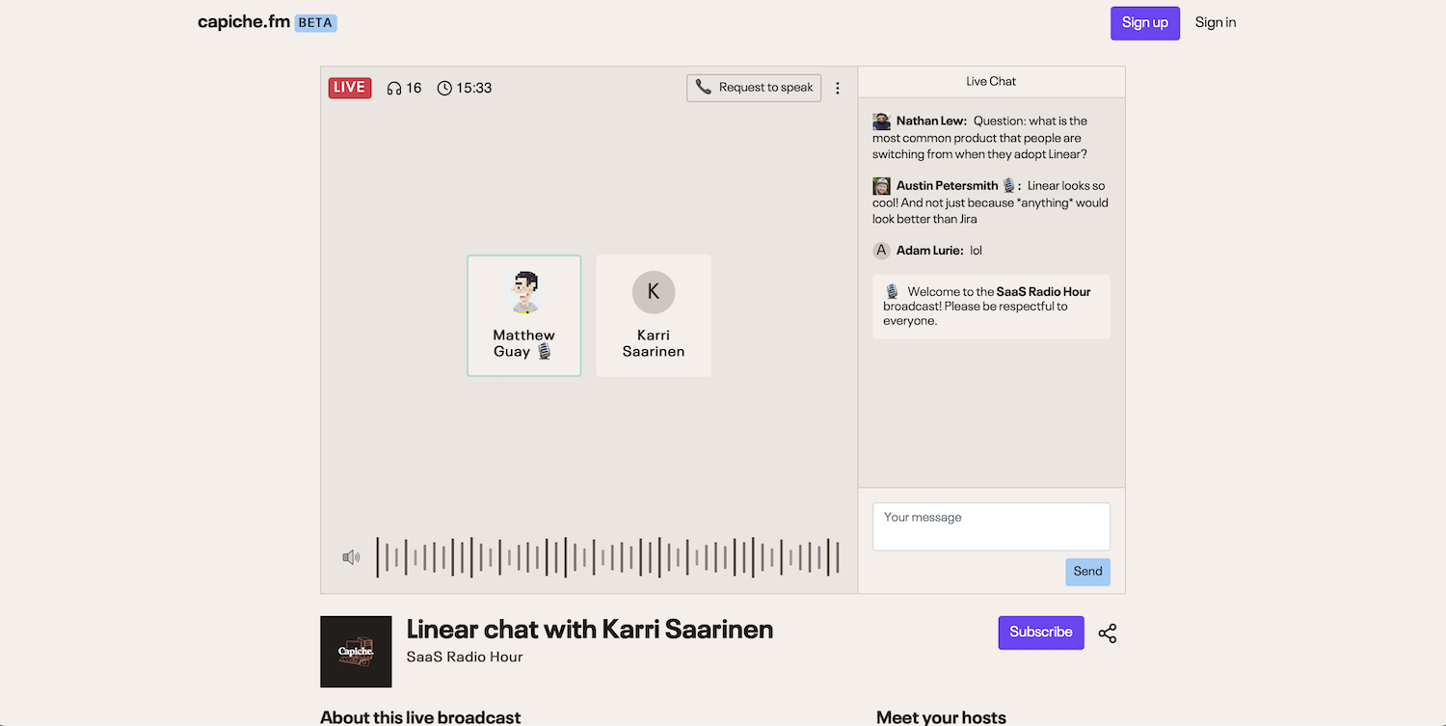Screen dimensions: 1446x726
Task: Click the audio waveform visualizer
Action: 607,557
